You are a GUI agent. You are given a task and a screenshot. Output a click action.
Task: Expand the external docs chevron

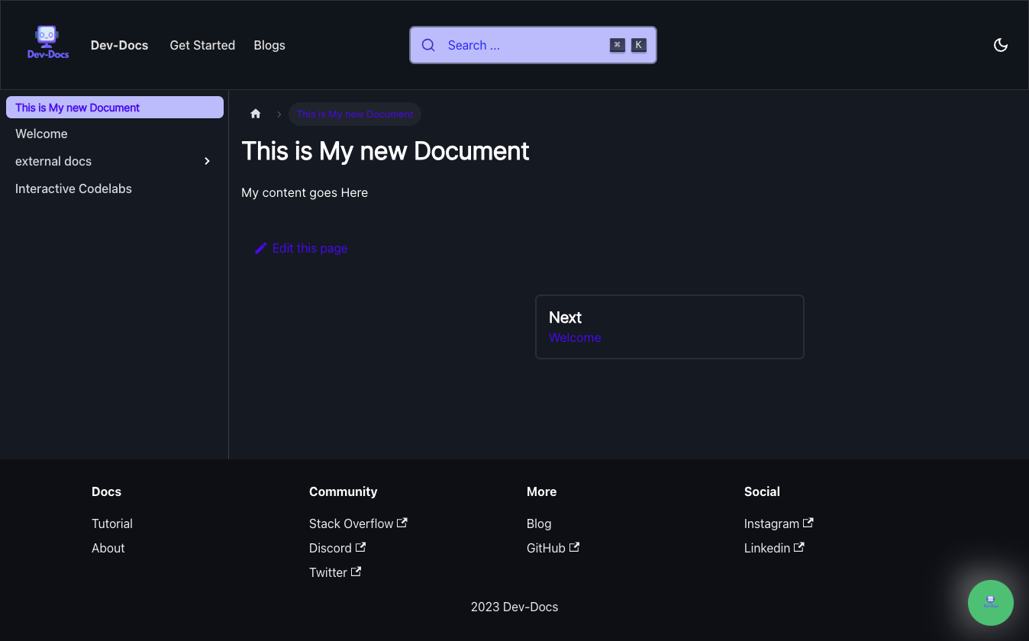[x=207, y=161]
